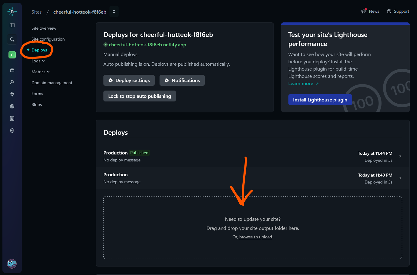Collapse the sidebar using the panel icon
This screenshot has height=275, width=417.
pos(12,25)
